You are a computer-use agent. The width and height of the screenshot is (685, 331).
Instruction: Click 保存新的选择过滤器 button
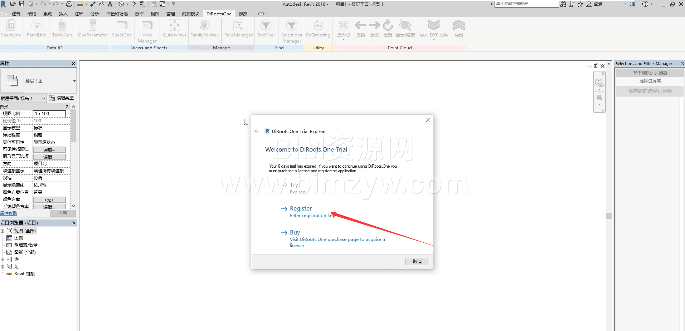[x=650, y=91]
